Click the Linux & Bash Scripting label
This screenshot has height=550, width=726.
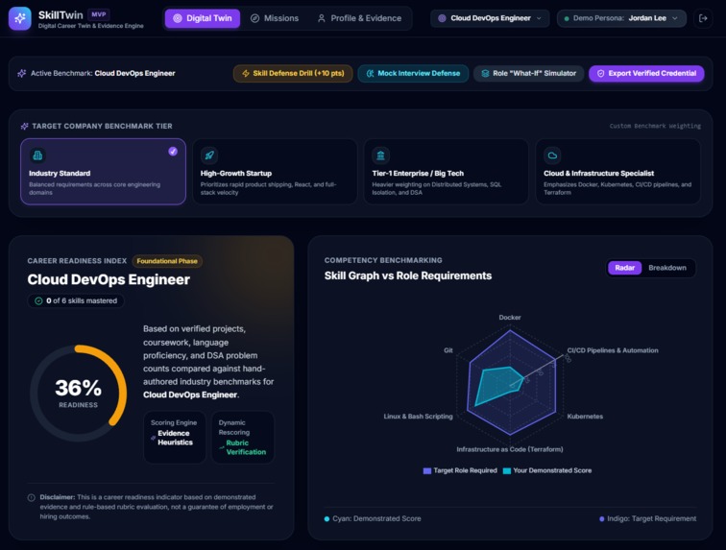pyautogui.click(x=418, y=417)
